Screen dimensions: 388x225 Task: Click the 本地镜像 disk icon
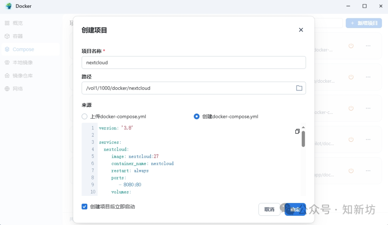tap(7, 63)
